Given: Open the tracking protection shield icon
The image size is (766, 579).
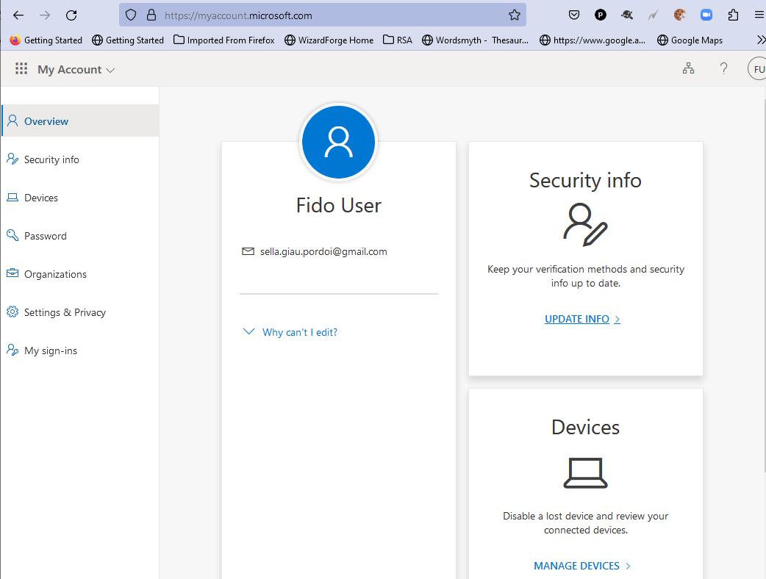Looking at the screenshot, I should [131, 15].
